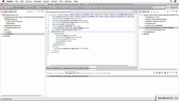
Task: Collapse All in Project Explorer toolbar
Action: click(28, 12)
